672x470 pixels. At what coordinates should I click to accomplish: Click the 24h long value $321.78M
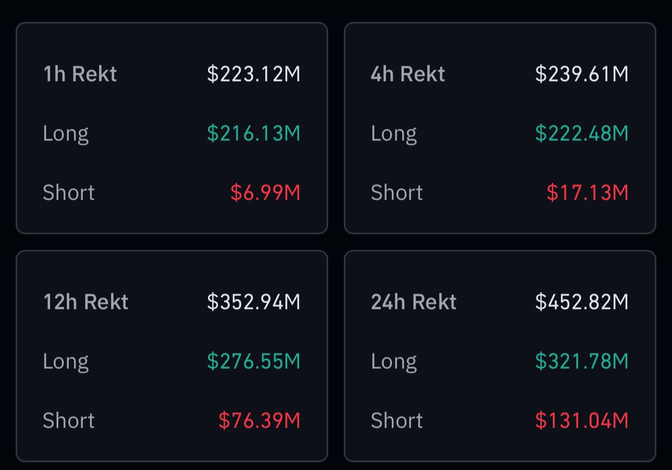tap(582, 361)
